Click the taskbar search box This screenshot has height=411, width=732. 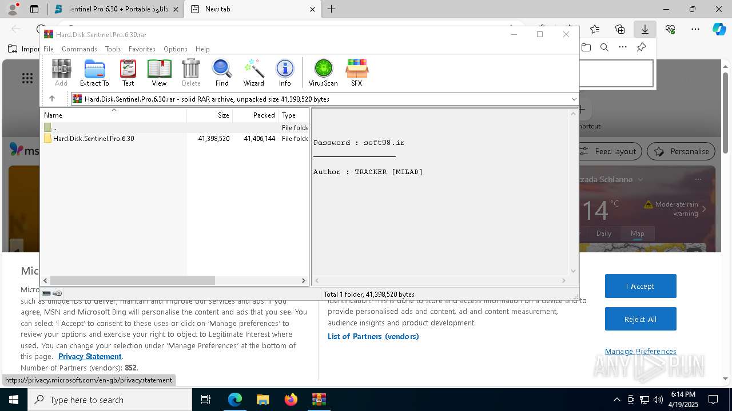110,400
